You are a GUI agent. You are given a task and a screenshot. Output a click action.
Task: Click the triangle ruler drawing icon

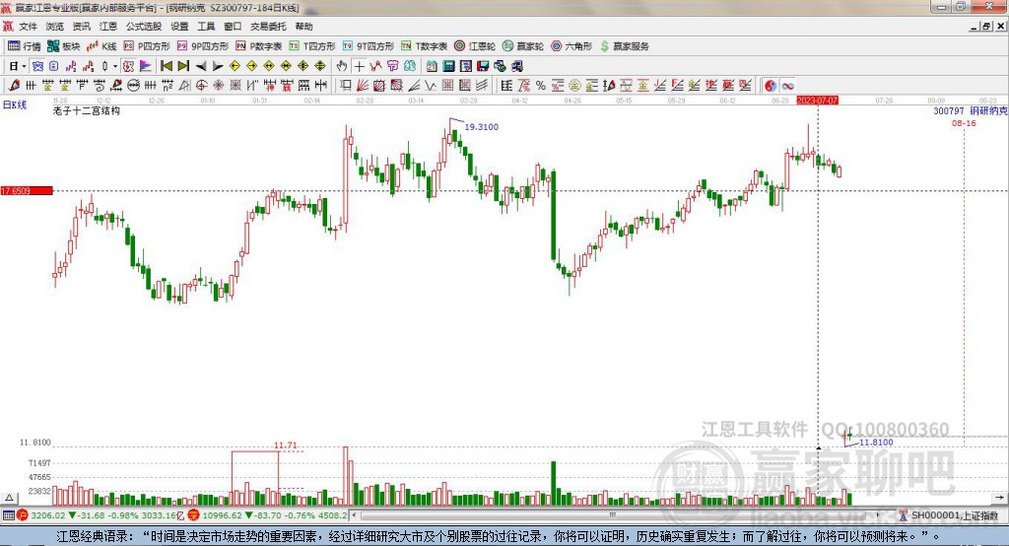pyautogui.click(x=184, y=85)
